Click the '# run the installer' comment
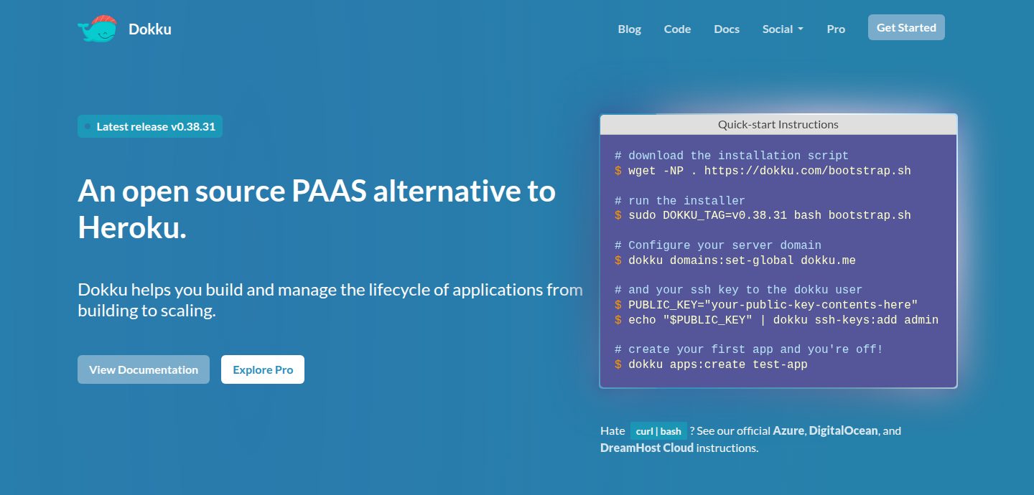Viewport: 1034px width, 495px height. pyautogui.click(x=680, y=201)
